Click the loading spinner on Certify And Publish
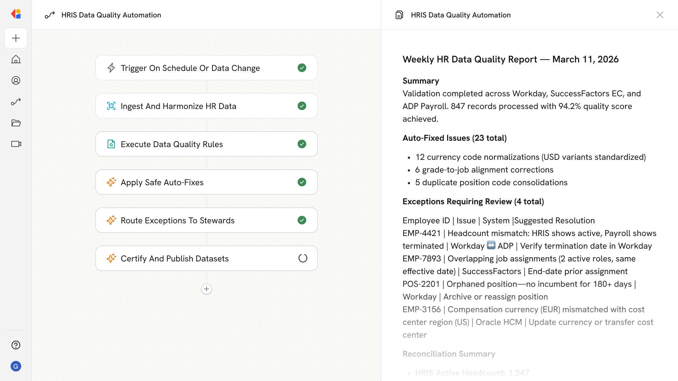The height and width of the screenshot is (381, 678). point(303,258)
